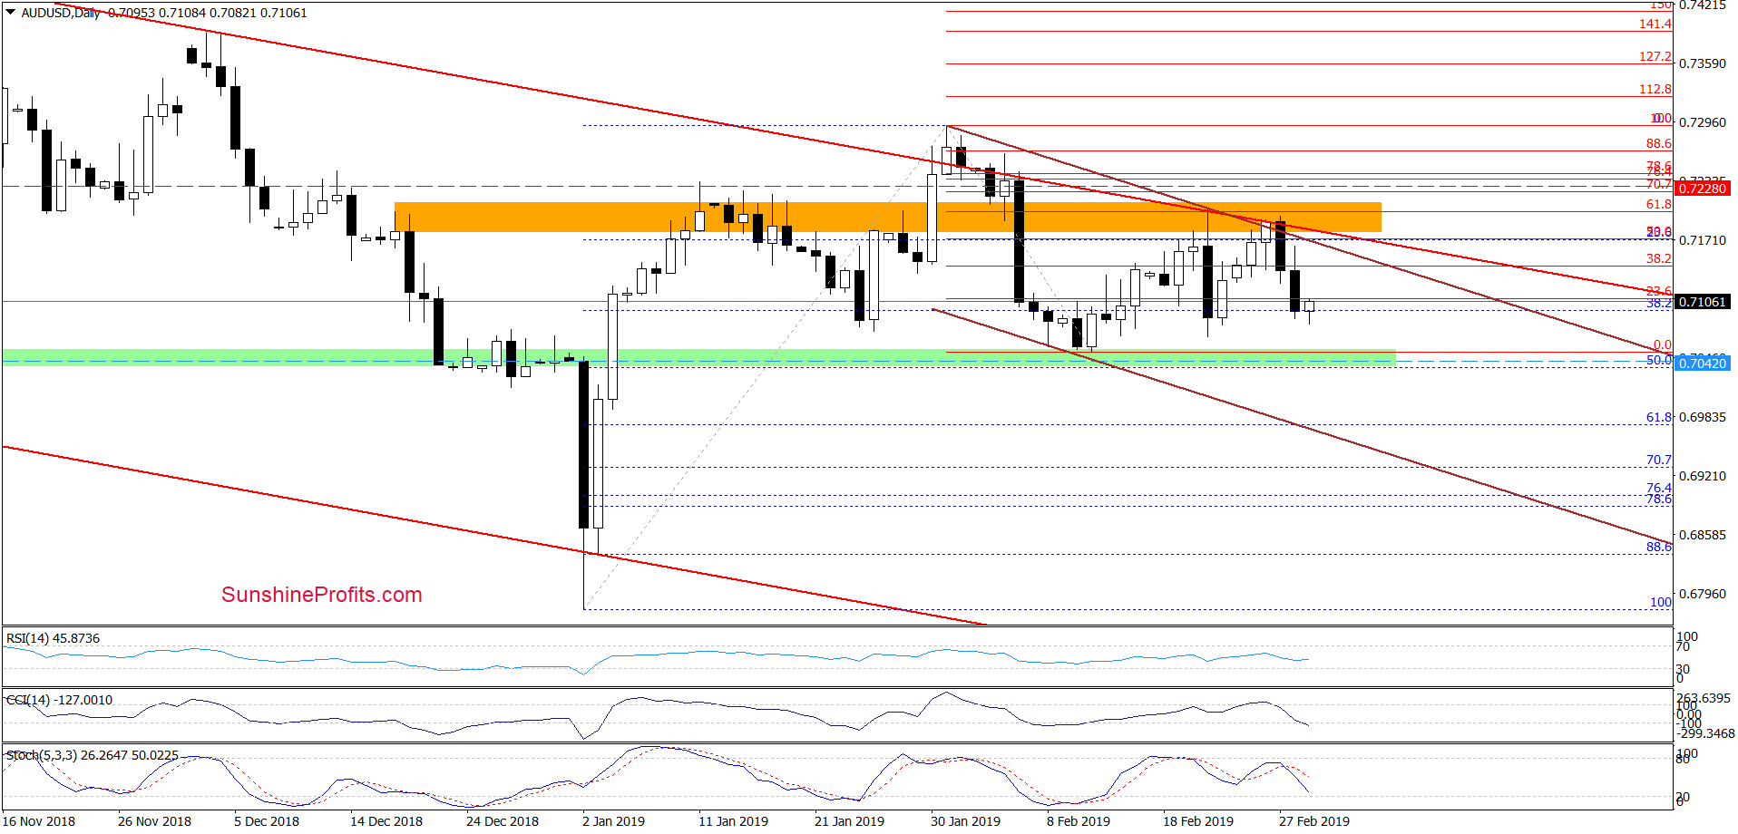Select the blue 0.70420 price tag
1738x834 pixels.
(1702, 364)
